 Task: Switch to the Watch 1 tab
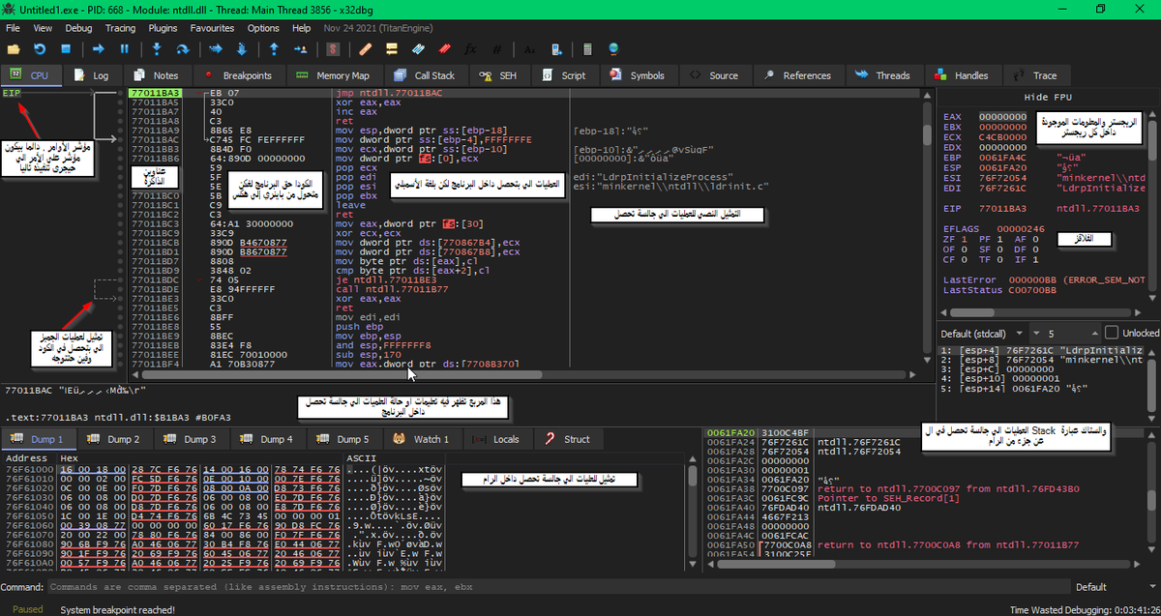[x=422, y=439]
